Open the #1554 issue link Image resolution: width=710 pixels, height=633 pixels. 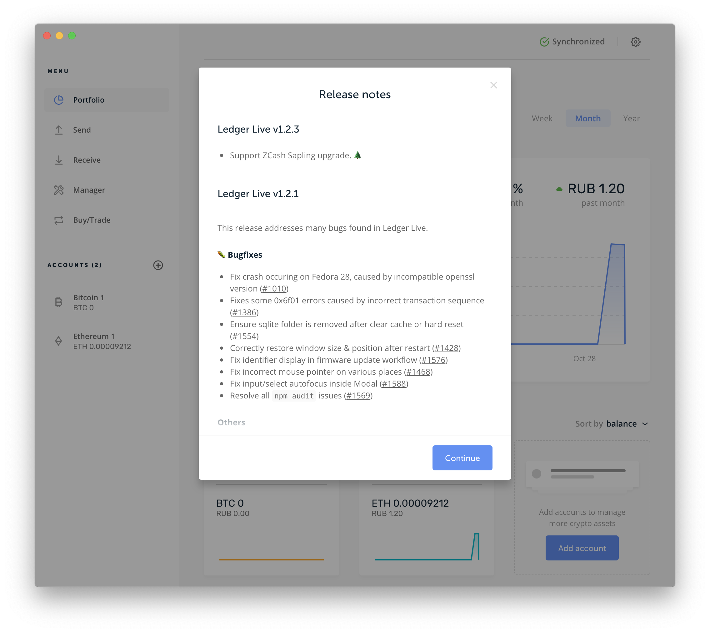click(x=244, y=336)
